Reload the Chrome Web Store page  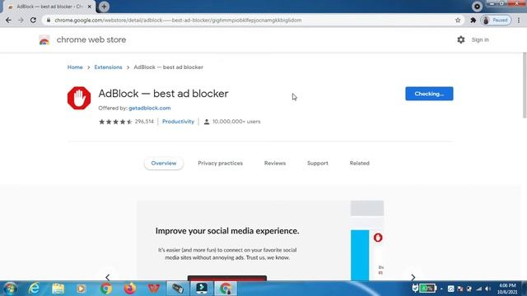click(33, 20)
